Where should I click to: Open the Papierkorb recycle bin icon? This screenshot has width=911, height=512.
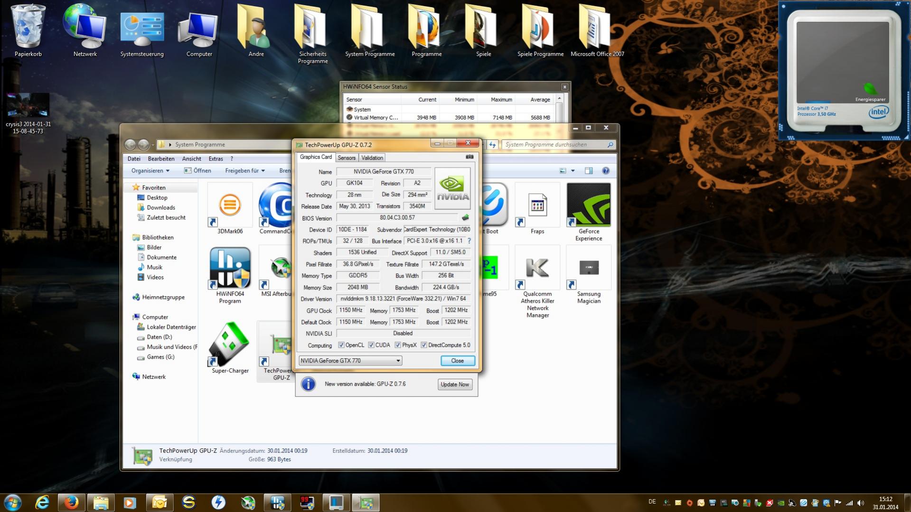click(x=28, y=30)
